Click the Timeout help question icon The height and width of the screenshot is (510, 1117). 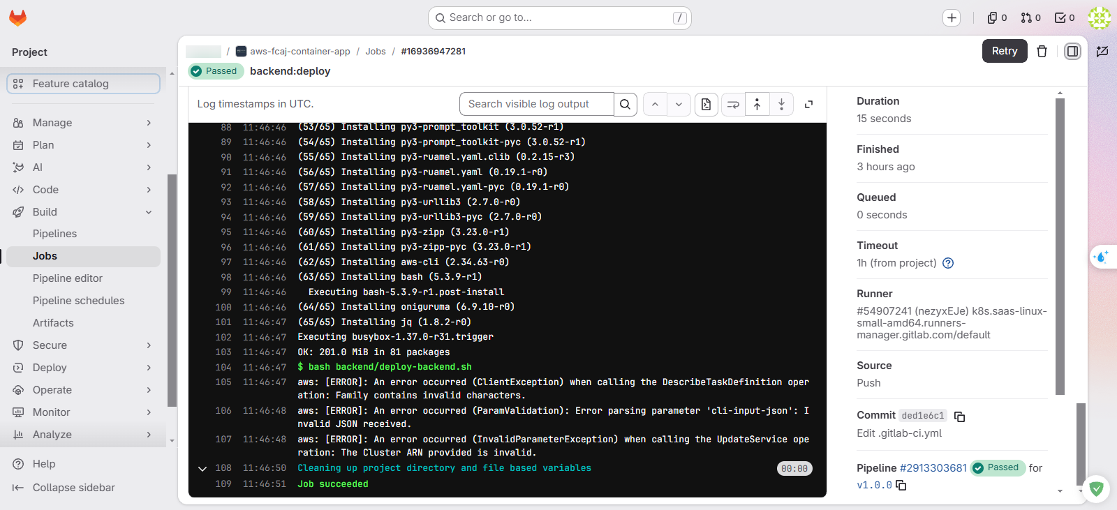pos(948,263)
